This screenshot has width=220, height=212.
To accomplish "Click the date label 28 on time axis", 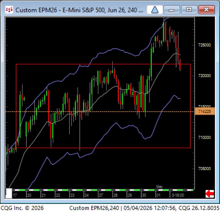I will [115, 195].
